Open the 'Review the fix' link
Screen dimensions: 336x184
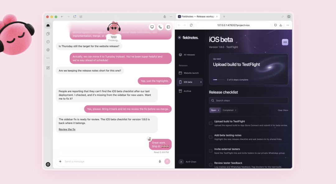point(67,129)
